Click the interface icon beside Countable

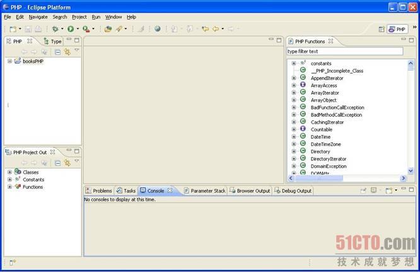point(303,129)
